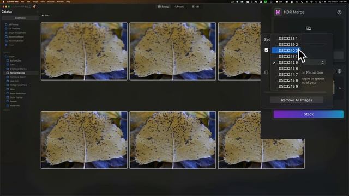Open Recently Edited in sidebar
The image size is (349, 196).
pos(16,41)
